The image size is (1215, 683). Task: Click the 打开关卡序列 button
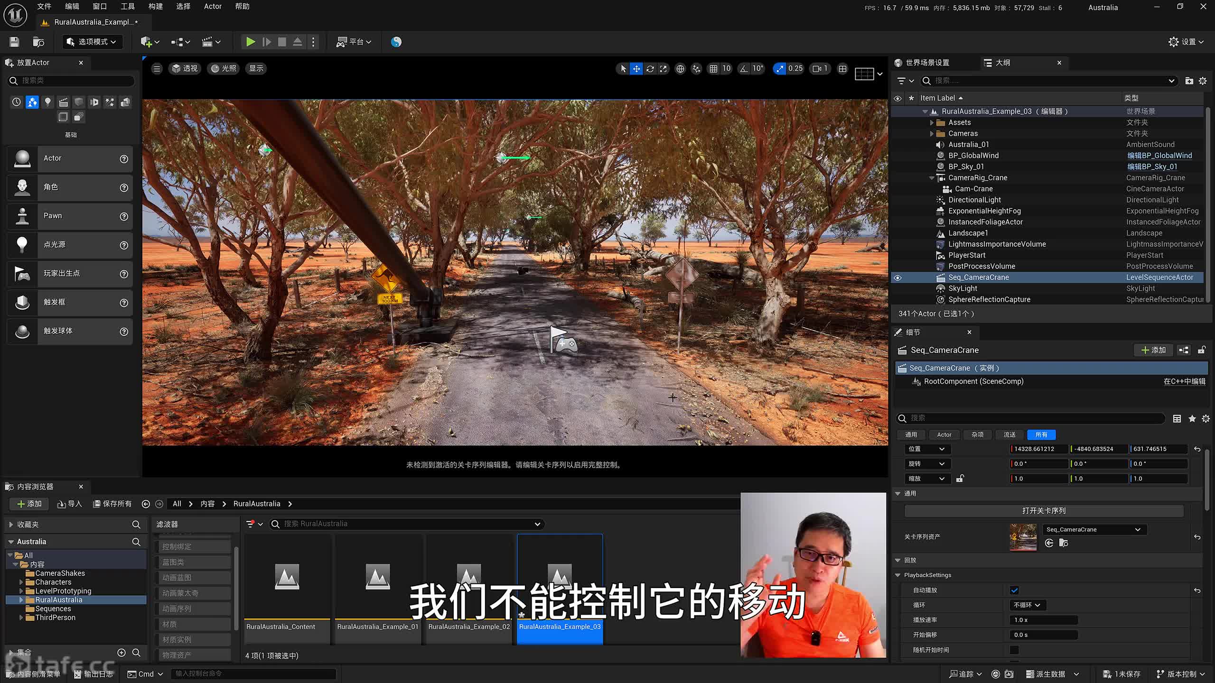tap(1044, 511)
